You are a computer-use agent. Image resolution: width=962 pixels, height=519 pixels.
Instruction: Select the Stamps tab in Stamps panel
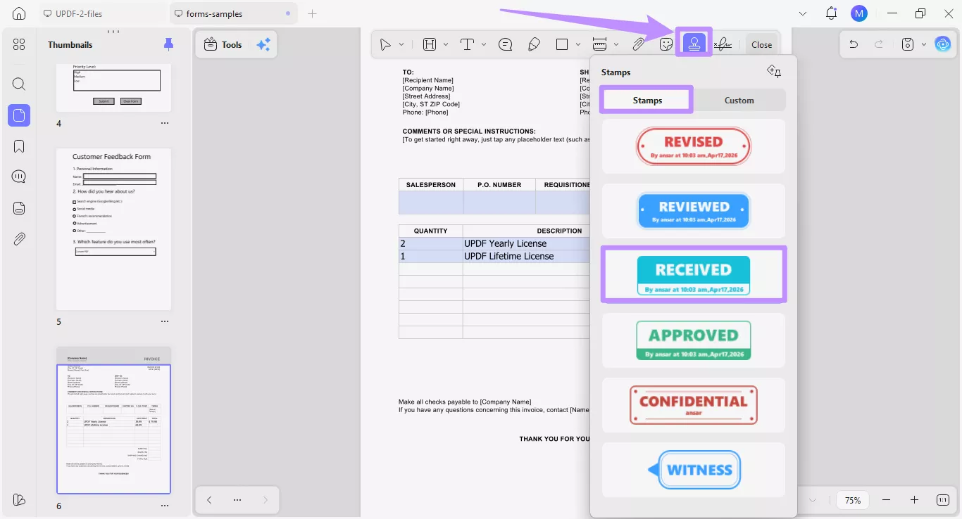(647, 100)
